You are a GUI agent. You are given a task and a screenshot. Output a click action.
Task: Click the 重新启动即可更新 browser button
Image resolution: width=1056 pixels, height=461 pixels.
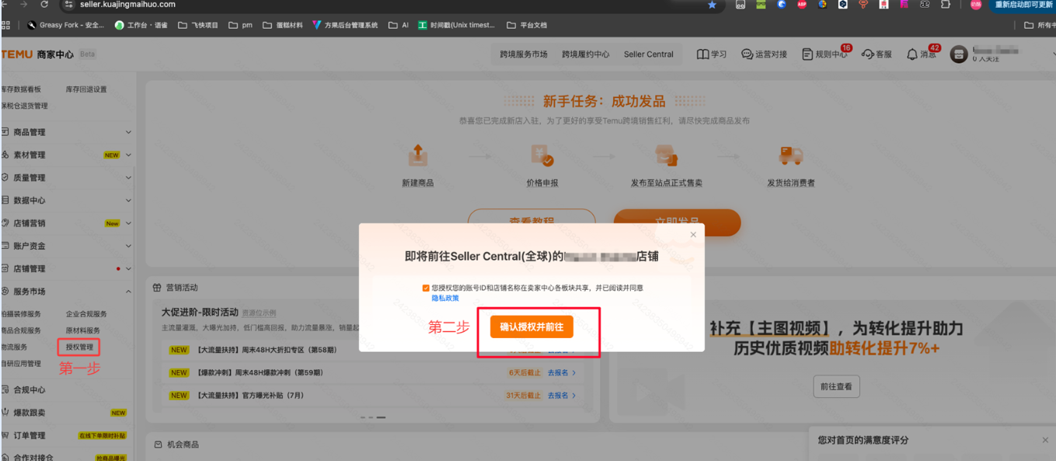(1022, 5)
